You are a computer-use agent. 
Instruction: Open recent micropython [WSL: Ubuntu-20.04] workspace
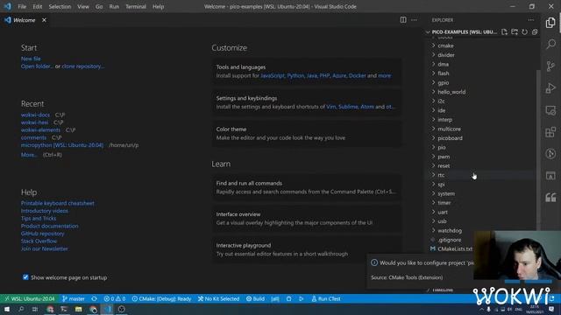[62, 145]
